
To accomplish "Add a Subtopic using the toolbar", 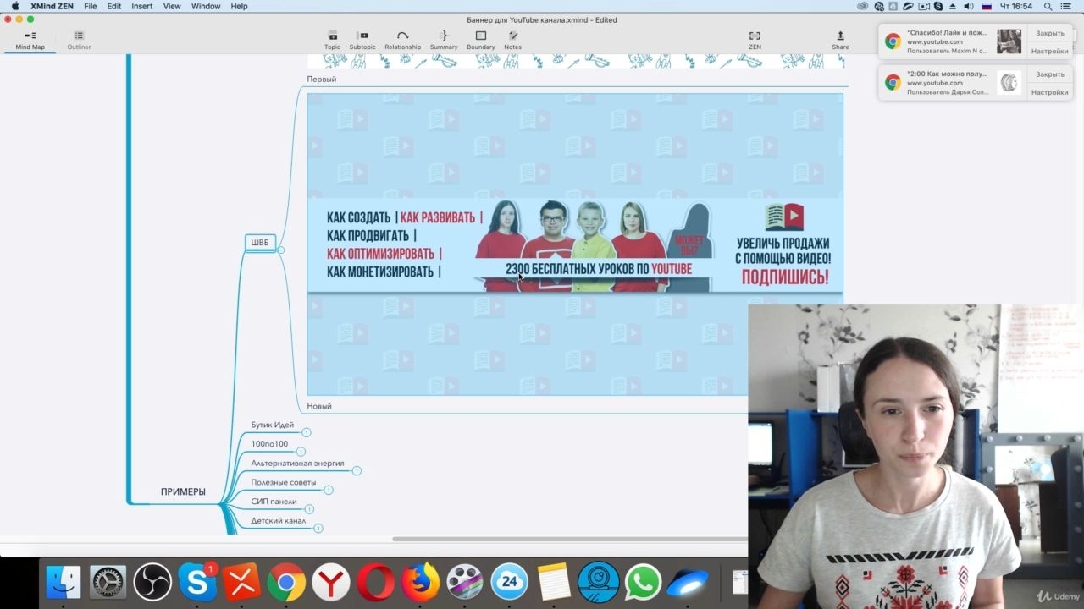I will 362,40.
